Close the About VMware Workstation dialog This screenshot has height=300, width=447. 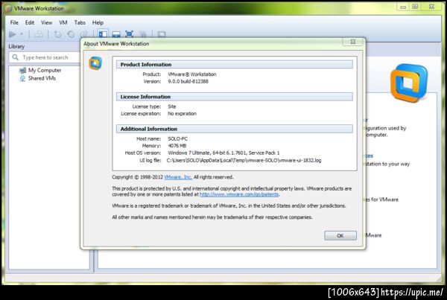pyautogui.click(x=353, y=42)
